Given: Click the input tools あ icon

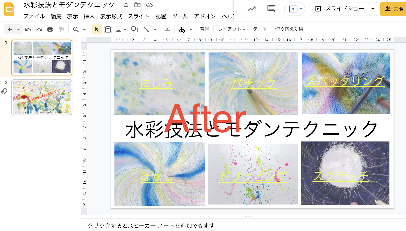Looking at the screenshot, I should tap(182, 30).
